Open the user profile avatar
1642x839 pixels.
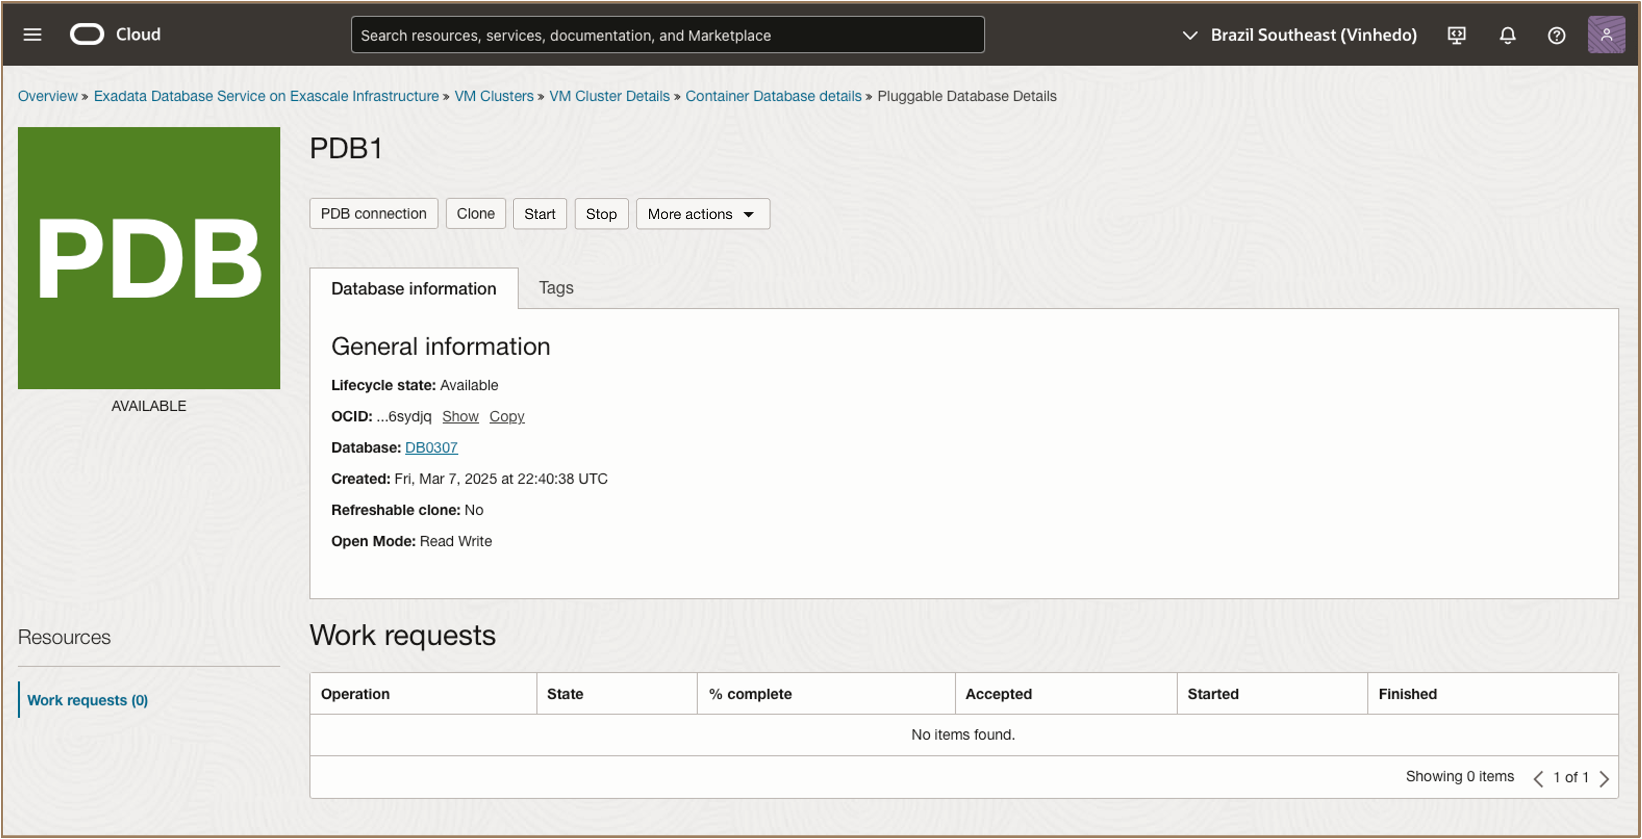click(1606, 35)
